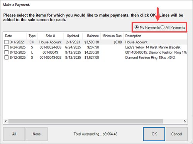193x144 pixels.
Task: Sort by the Date column header
Action: (x=15, y=36)
